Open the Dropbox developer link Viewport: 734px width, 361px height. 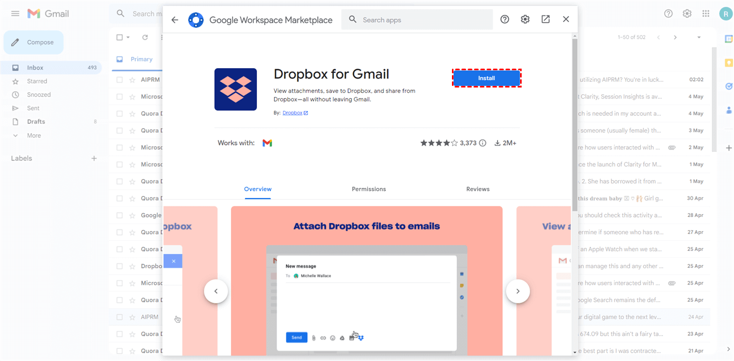pos(295,113)
